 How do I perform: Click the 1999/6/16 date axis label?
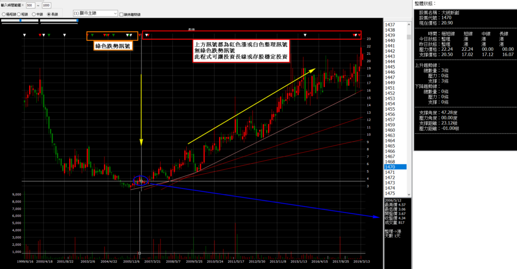click(x=25, y=262)
